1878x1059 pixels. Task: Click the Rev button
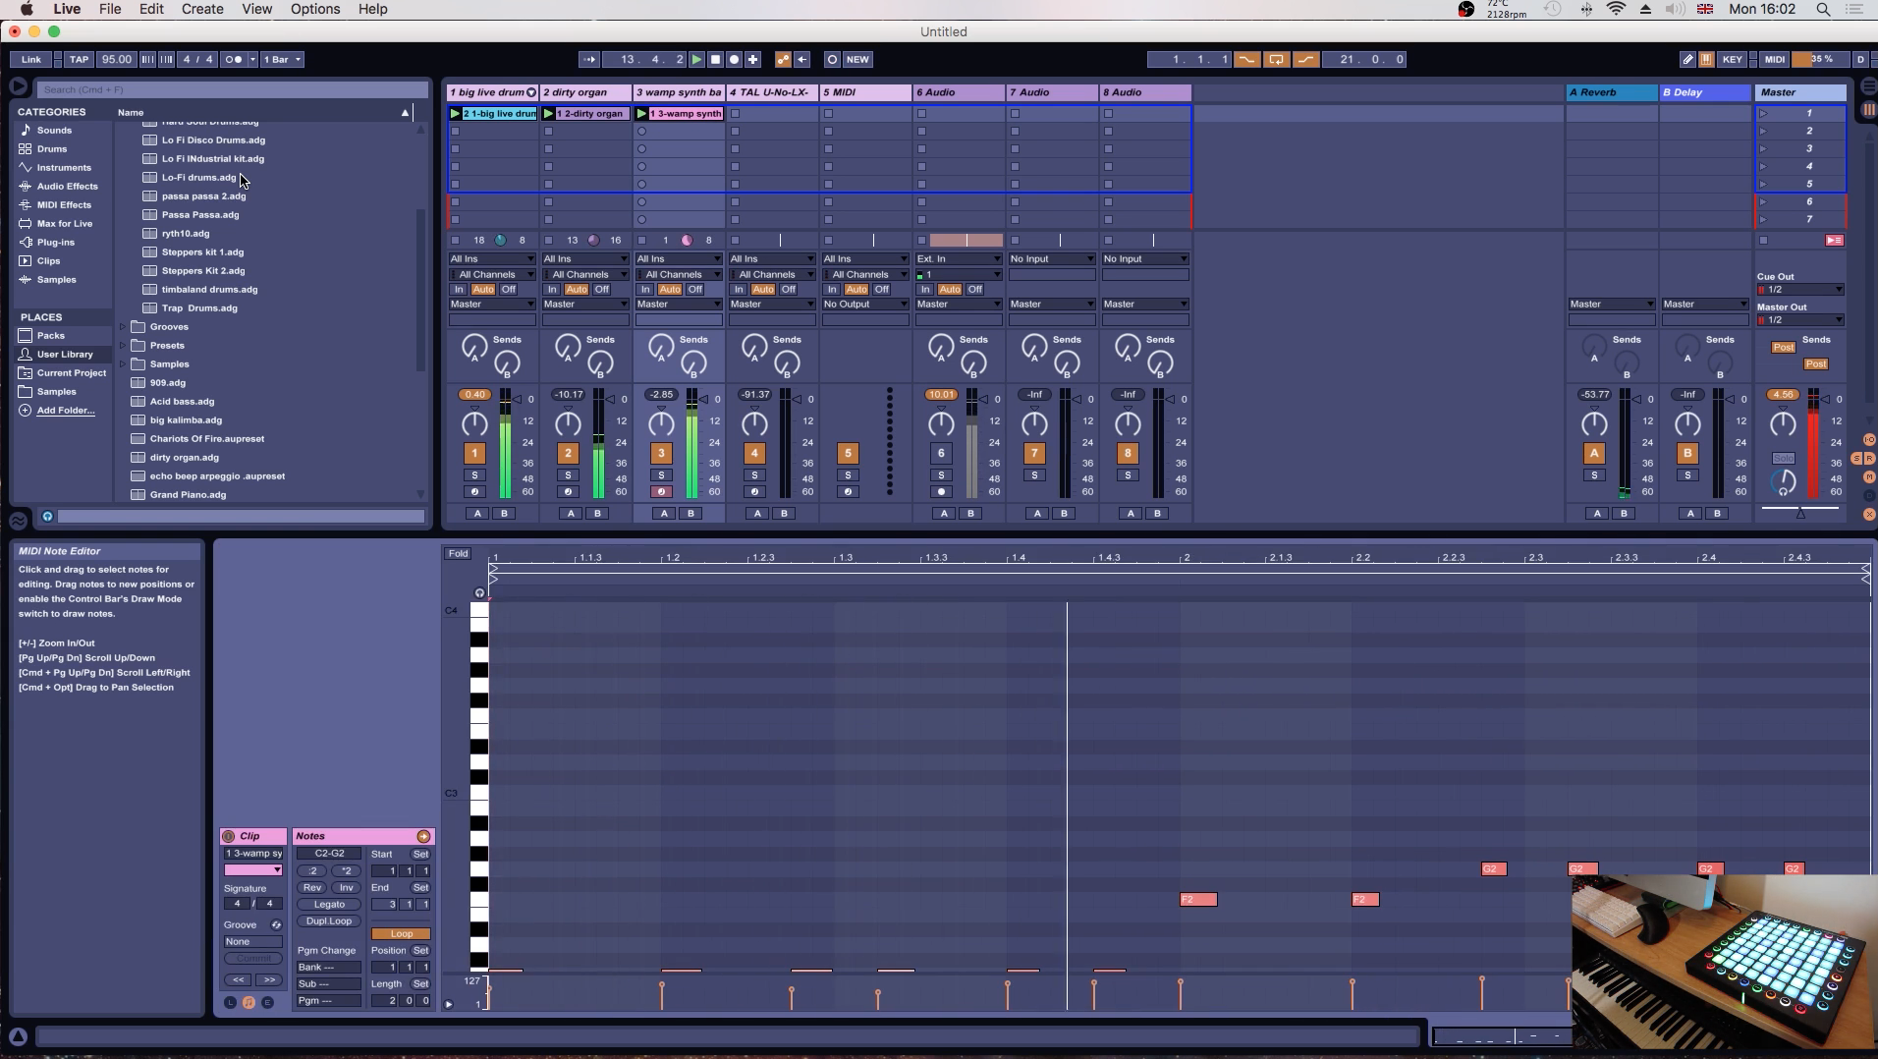point(312,887)
